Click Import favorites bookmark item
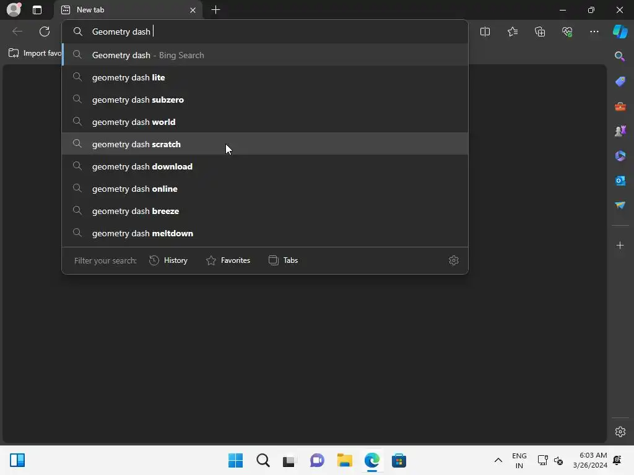The height and width of the screenshot is (475, 634). (x=35, y=53)
